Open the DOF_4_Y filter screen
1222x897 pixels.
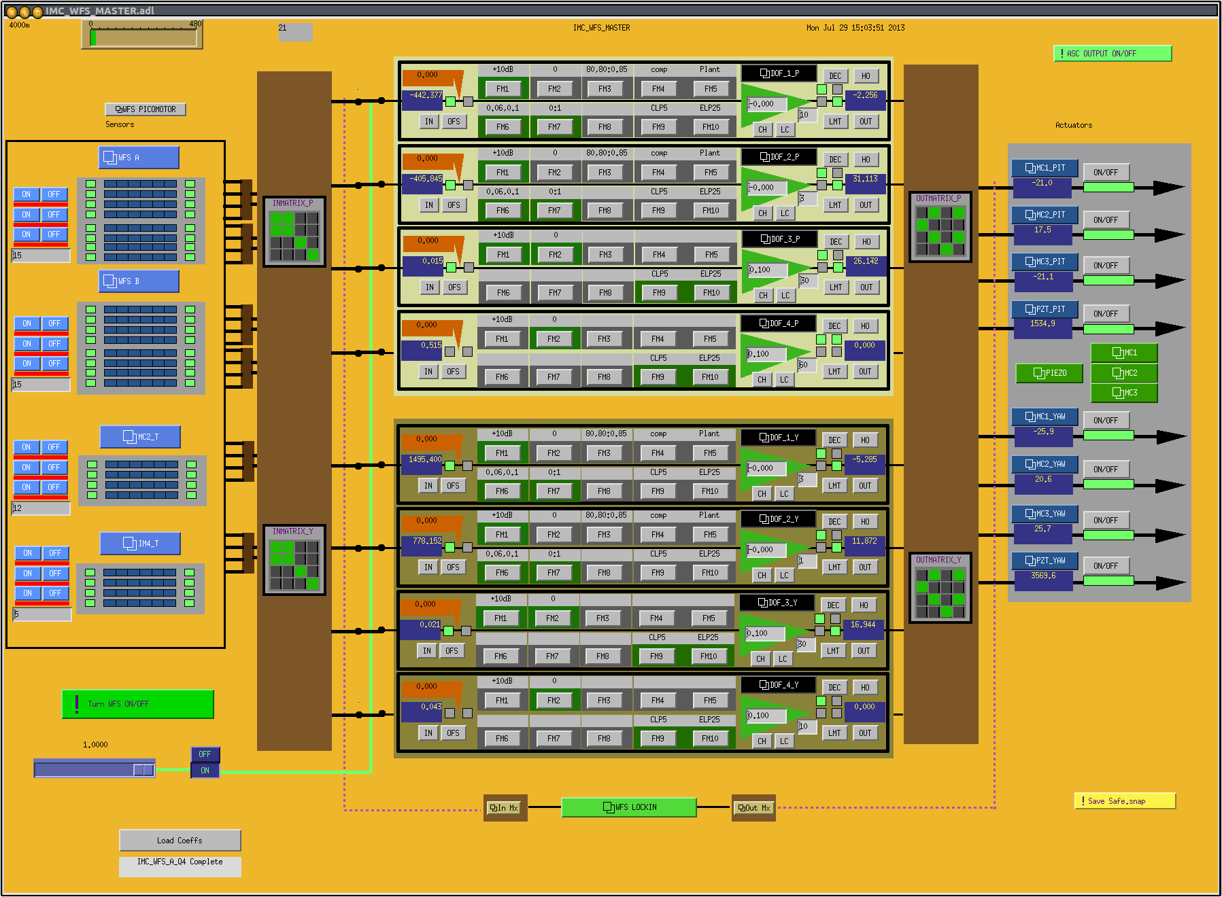click(x=778, y=685)
